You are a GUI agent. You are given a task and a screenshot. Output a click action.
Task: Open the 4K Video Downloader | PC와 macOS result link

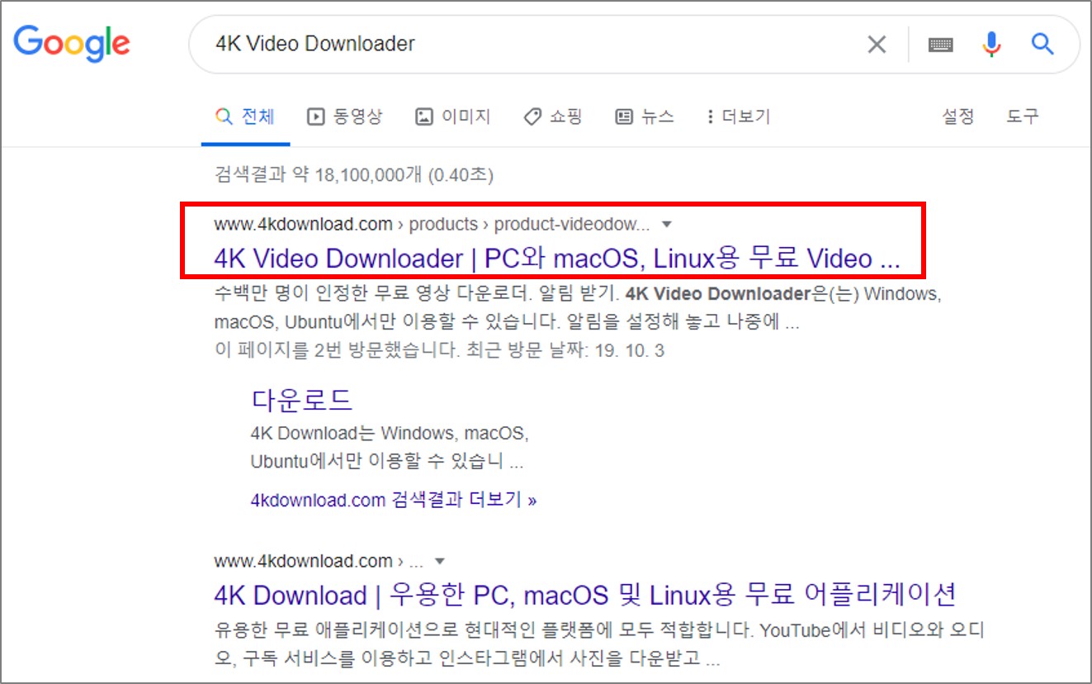tap(557, 259)
